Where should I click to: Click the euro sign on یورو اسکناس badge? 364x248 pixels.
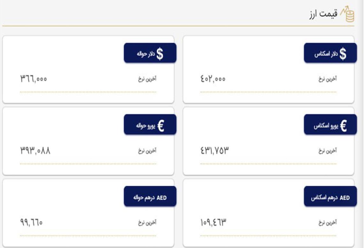coord(344,126)
